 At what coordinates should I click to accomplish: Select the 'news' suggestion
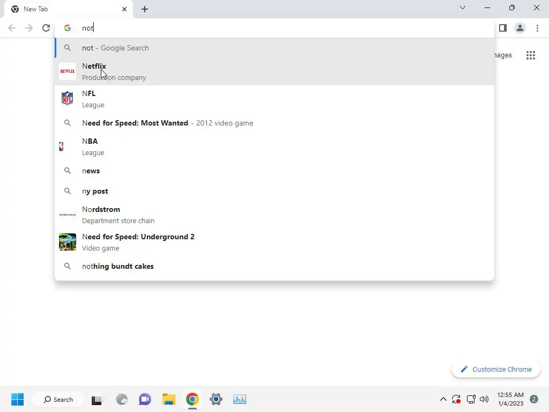pyautogui.click(x=274, y=171)
